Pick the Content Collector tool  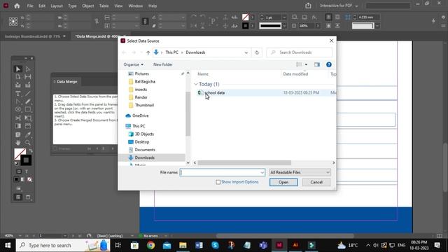17,85
